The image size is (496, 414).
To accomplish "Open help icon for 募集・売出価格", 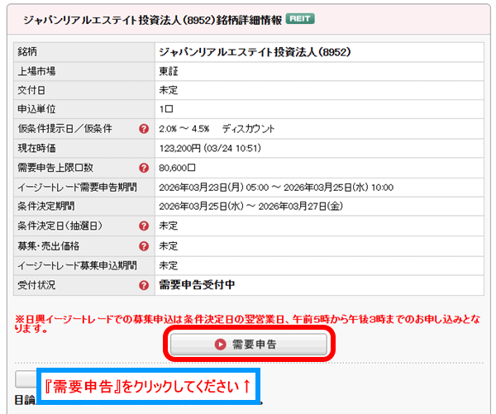I will [144, 246].
